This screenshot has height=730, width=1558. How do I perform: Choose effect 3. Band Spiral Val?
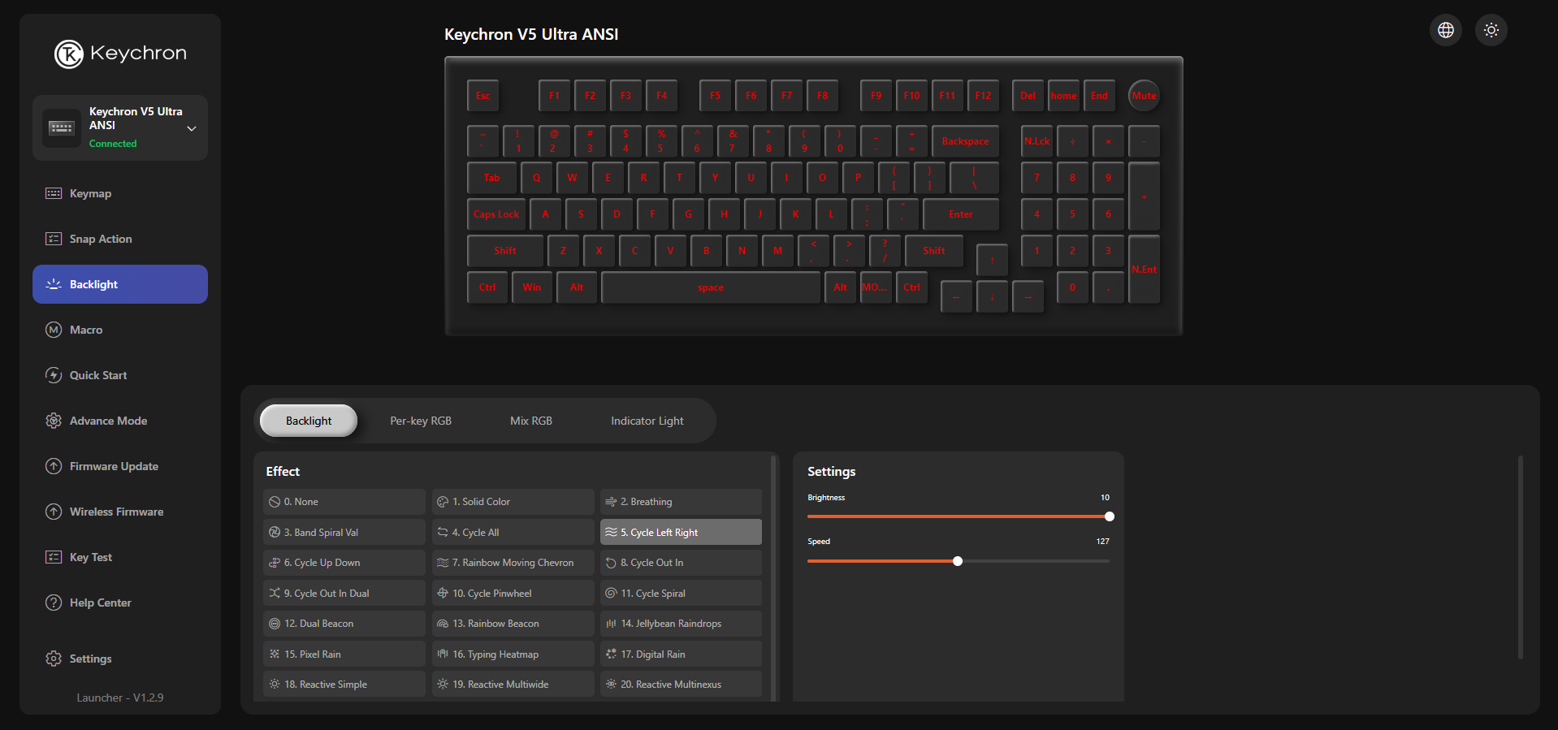click(344, 532)
